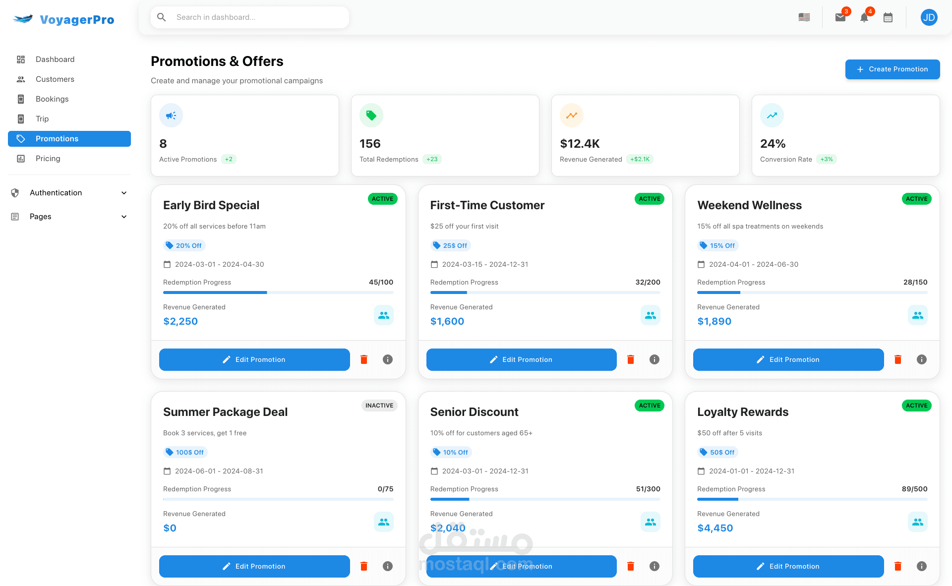
Task: Show info for Summer Package Deal
Action: [388, 566]
